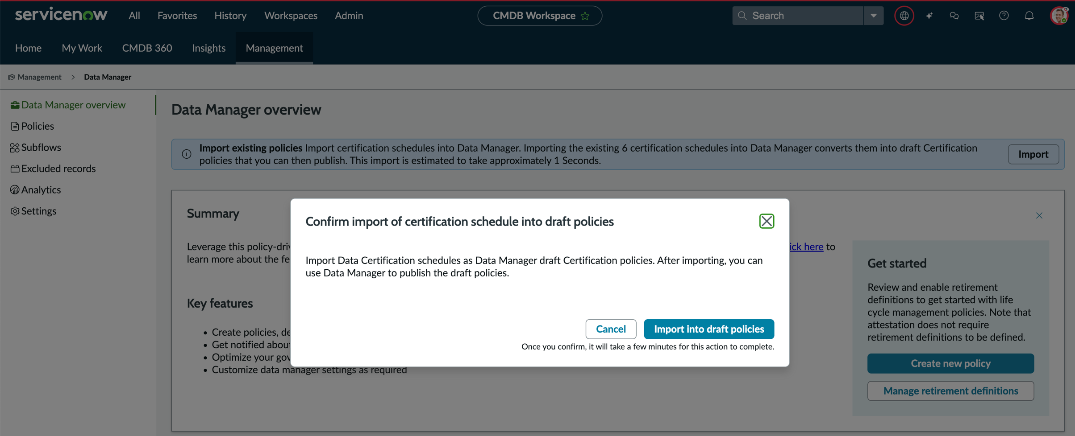The image size is (1075, 436).
Task: Open the chat conversations icon
Action: point(954,16)
